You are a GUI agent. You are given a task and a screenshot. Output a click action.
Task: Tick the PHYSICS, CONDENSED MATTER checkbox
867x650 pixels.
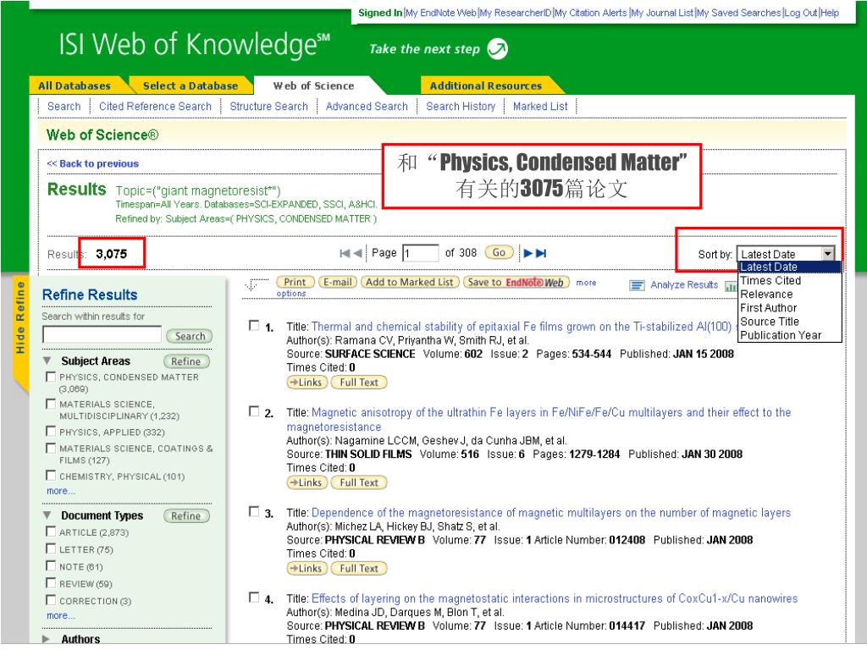51,377
